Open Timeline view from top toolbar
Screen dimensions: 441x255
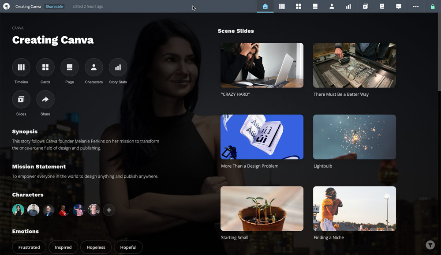coord(282,6)
